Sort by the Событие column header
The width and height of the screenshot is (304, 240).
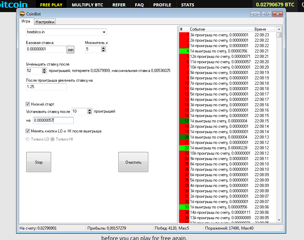(221, 29)
